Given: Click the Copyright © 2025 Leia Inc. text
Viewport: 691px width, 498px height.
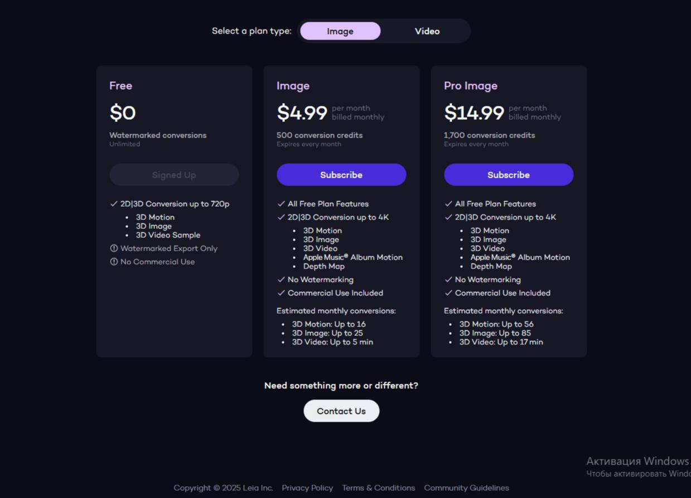Looking at the screenshot, I should click(223, 488).
